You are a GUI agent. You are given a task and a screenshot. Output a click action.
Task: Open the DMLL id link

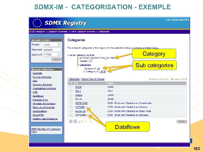[x=78, y=91]
